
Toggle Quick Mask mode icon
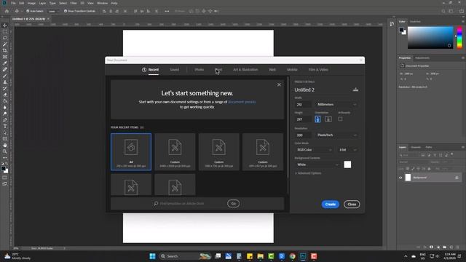(x=5, y=178)
